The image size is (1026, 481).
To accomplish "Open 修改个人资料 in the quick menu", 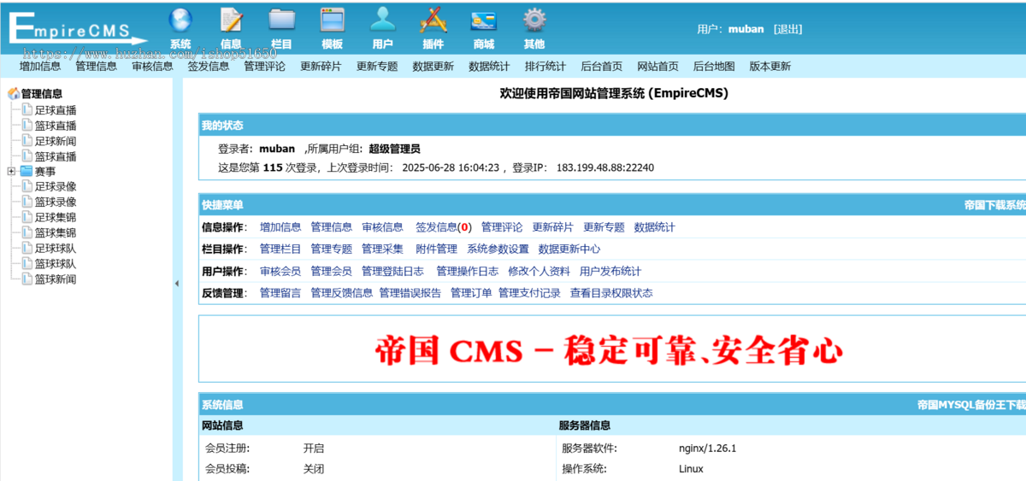I will pyautogui.click(x=539, y=272).
